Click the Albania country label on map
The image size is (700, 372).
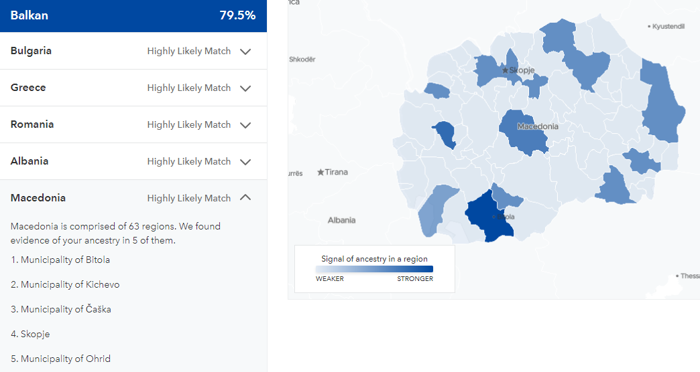coord(341,220)
